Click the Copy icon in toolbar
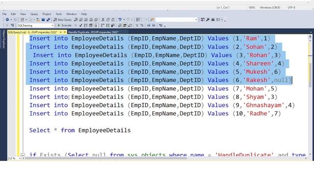 click(108, 20)
